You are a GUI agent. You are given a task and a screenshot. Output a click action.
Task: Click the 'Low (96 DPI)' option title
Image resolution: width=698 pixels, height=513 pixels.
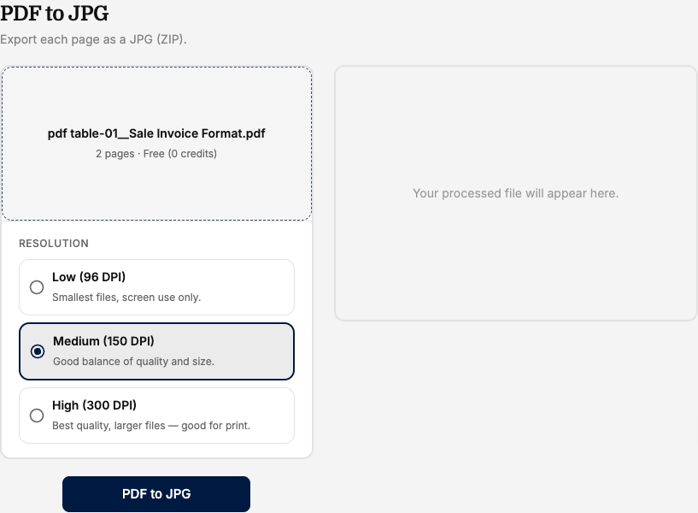[x=89, y=277]
